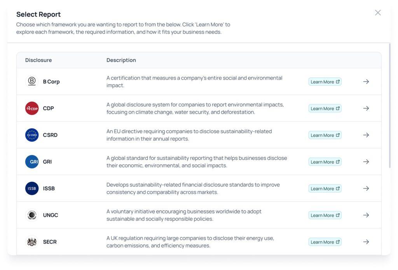Open Learn More for SECR
The image size is (398, 270).
click(325, 242)
